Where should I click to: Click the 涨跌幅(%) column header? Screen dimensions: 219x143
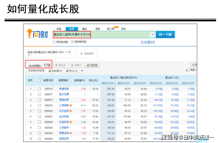tap(80, 80)
